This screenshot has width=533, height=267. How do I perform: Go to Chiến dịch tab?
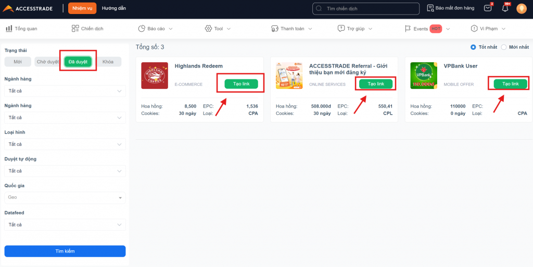pyautogui.click(x=87, y=29)
